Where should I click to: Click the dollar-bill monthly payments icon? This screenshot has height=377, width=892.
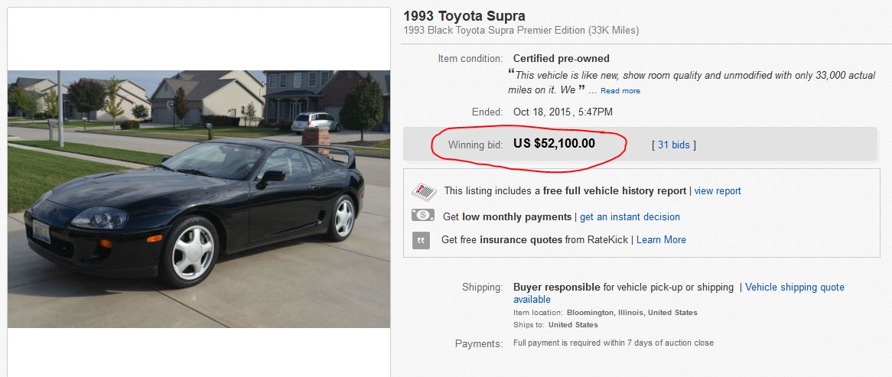[423, 216]
